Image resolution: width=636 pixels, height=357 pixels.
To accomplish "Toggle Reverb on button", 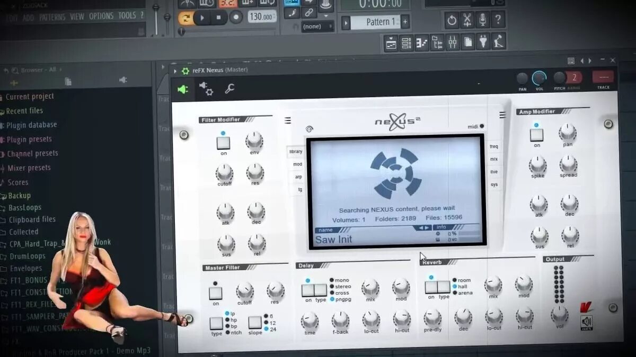I will pos(431,287).
